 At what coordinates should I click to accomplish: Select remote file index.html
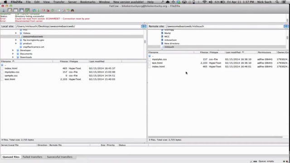point(158,67)
